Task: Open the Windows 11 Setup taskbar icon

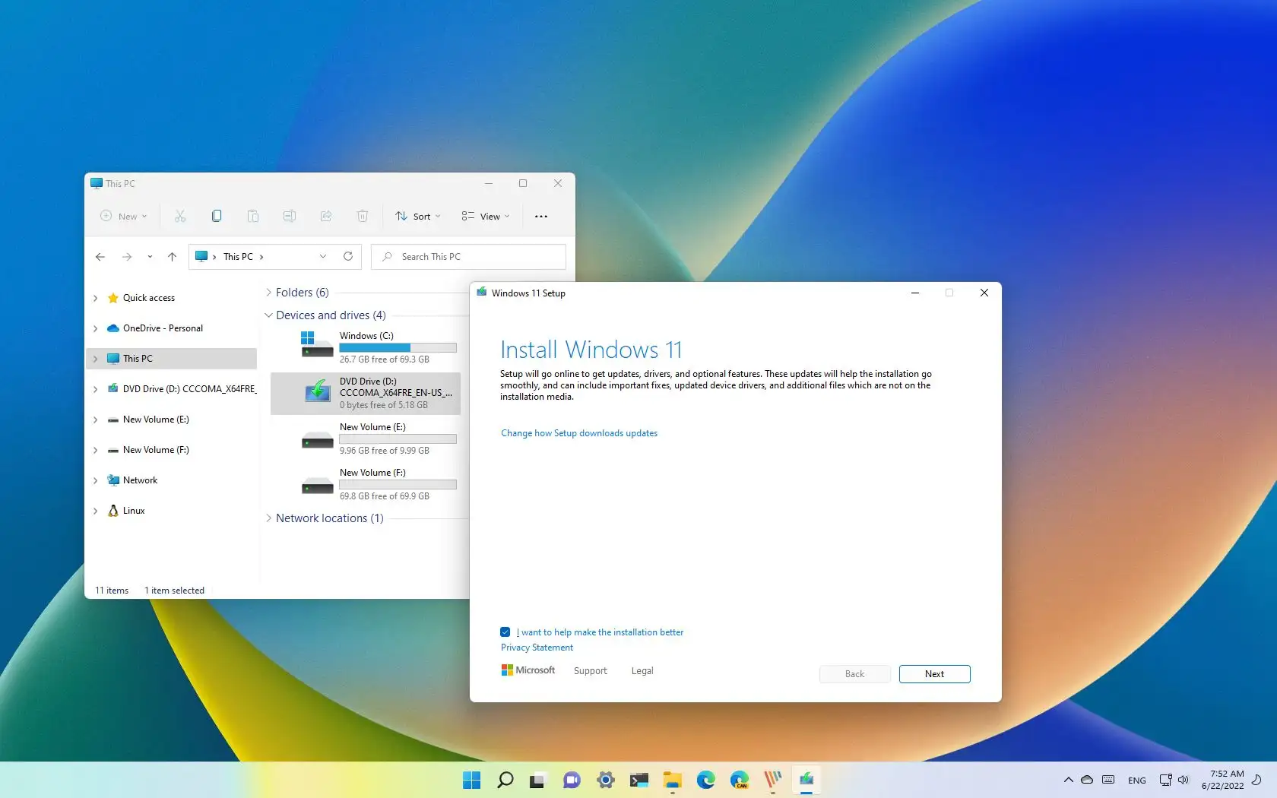Action: [806, 780]
